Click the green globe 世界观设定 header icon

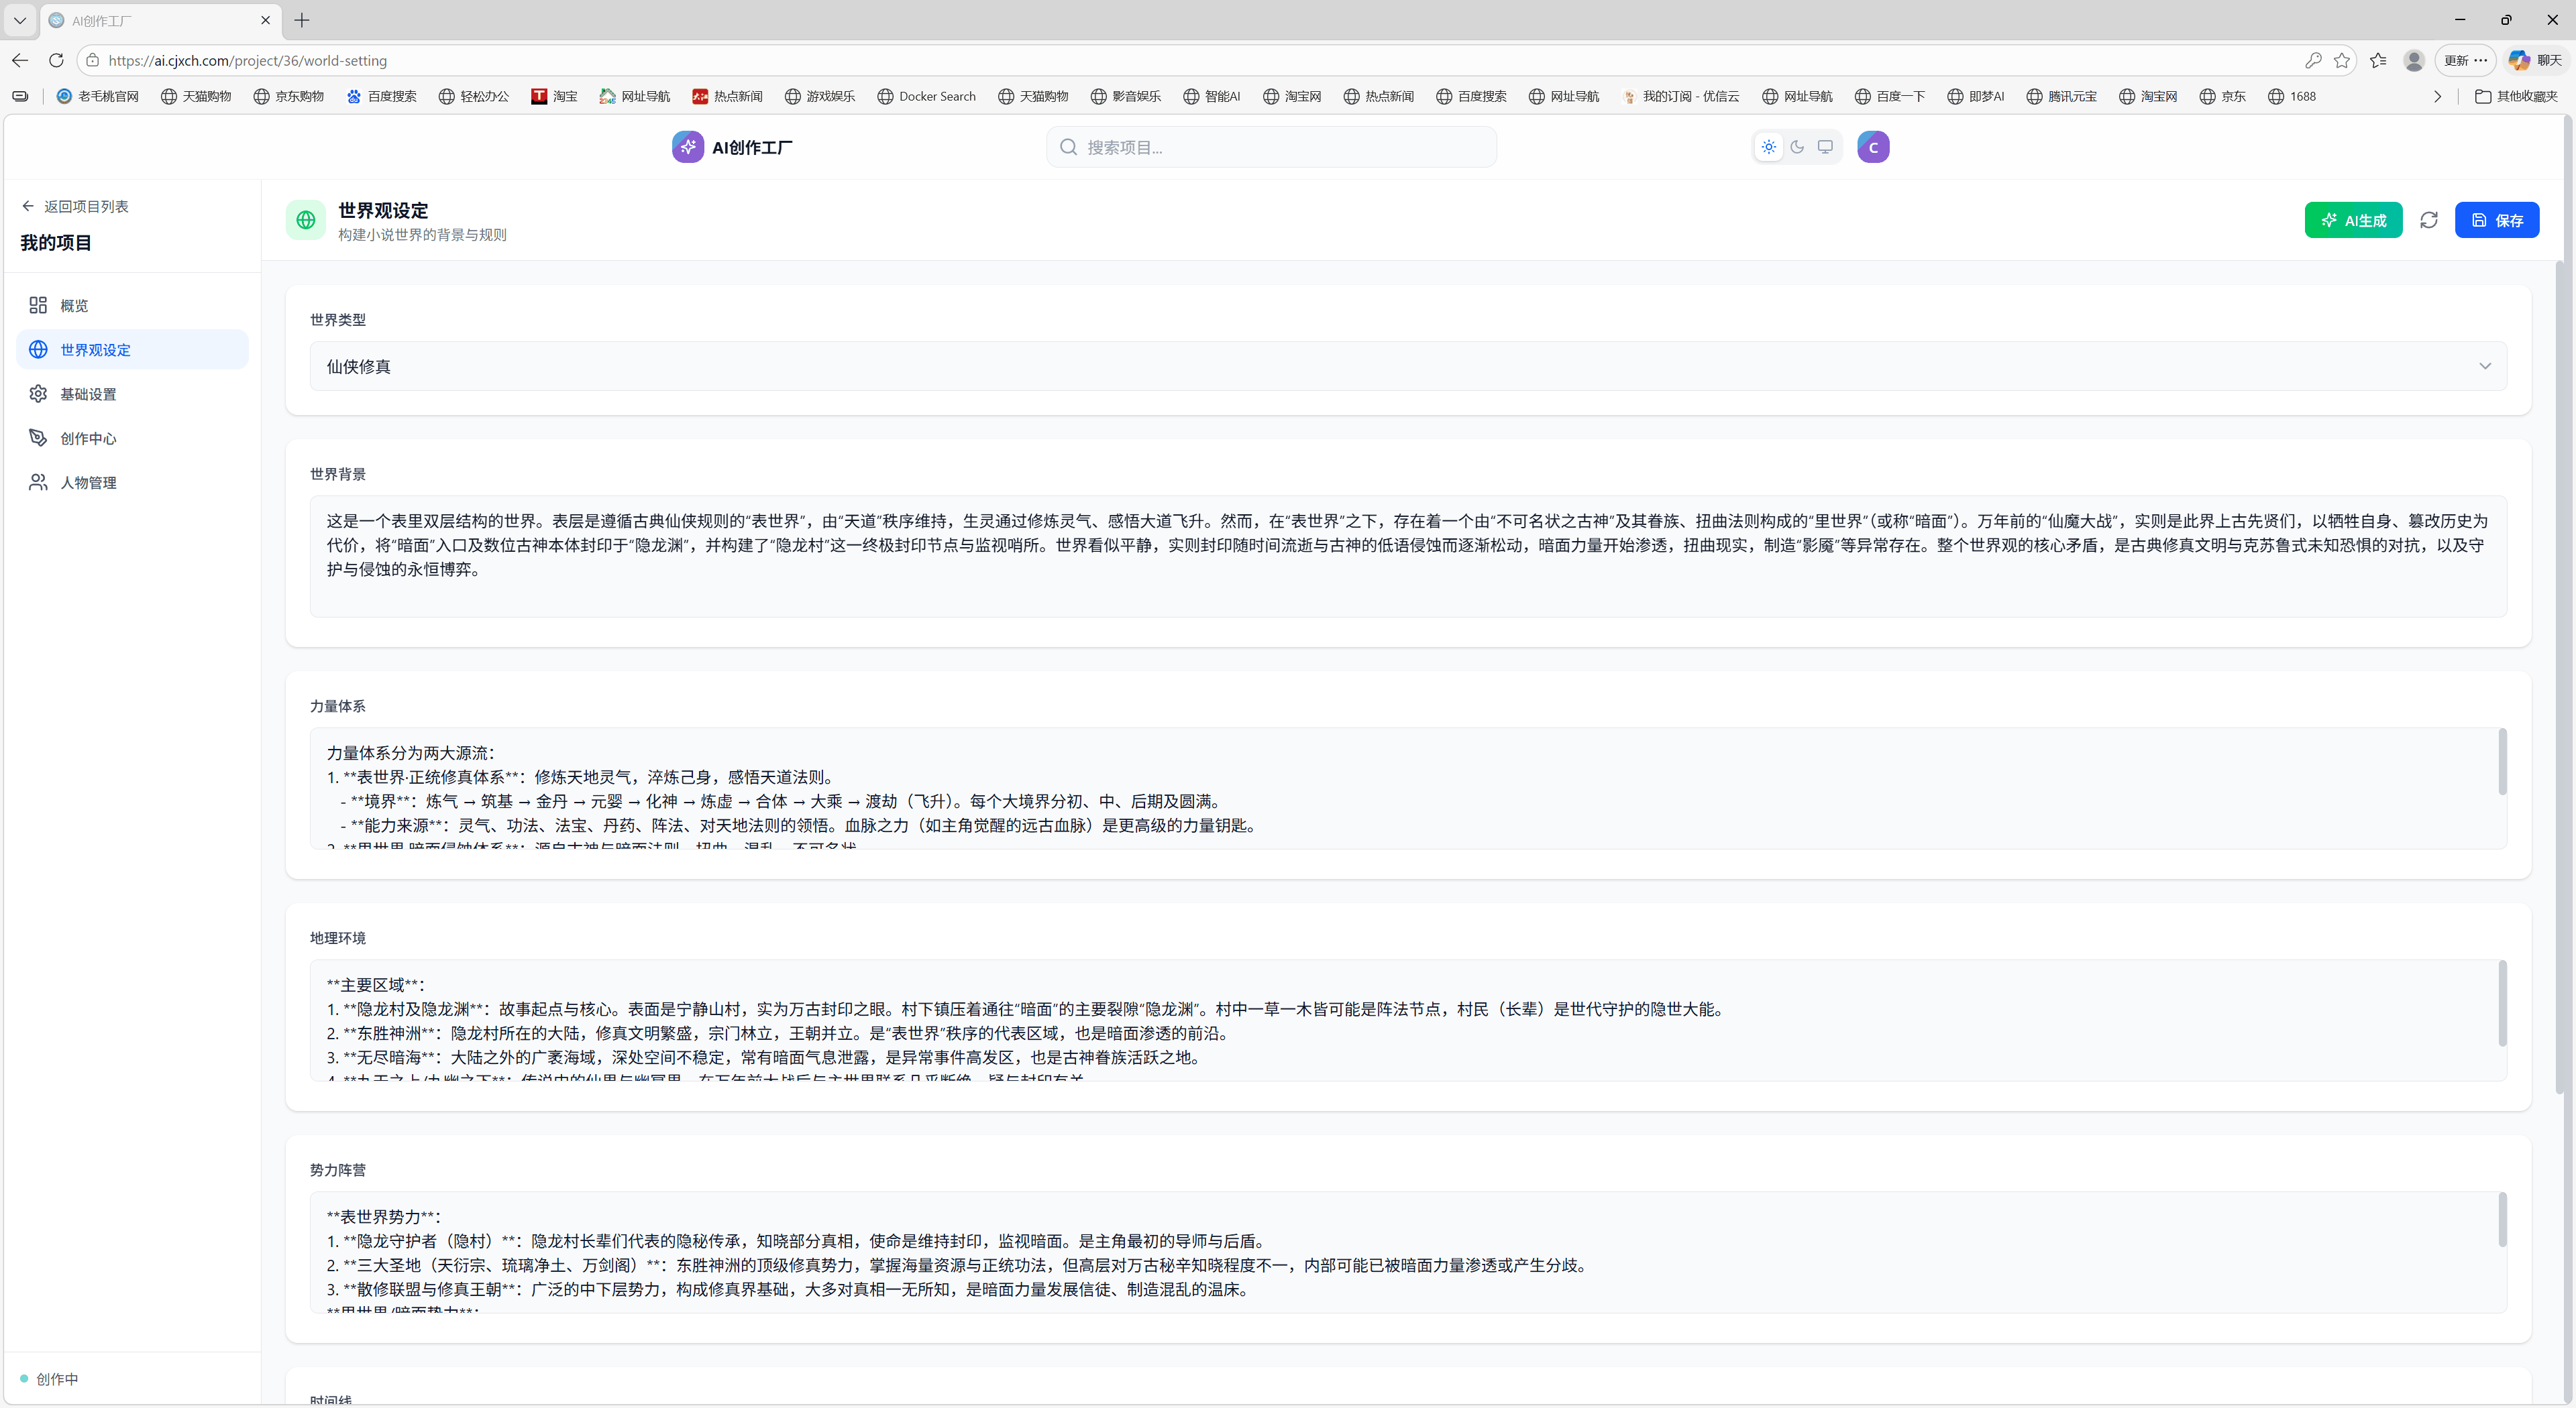tap(306, 220)
